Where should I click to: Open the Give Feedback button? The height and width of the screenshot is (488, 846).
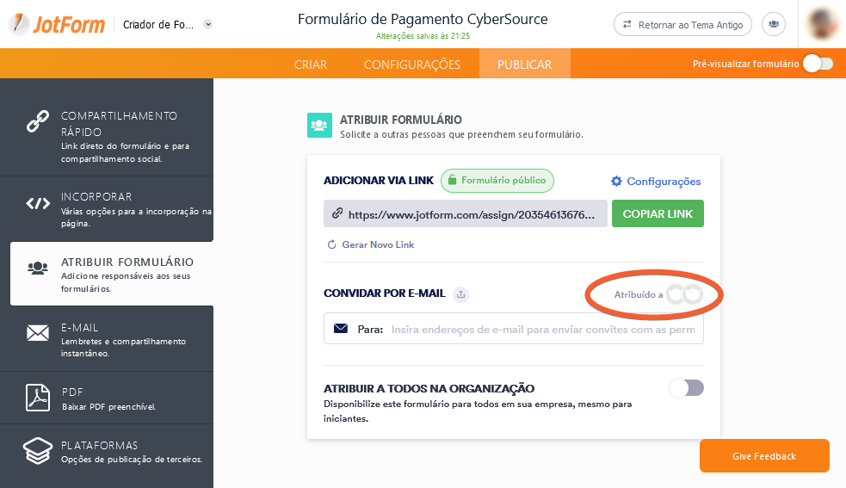(x=764, y=456)
